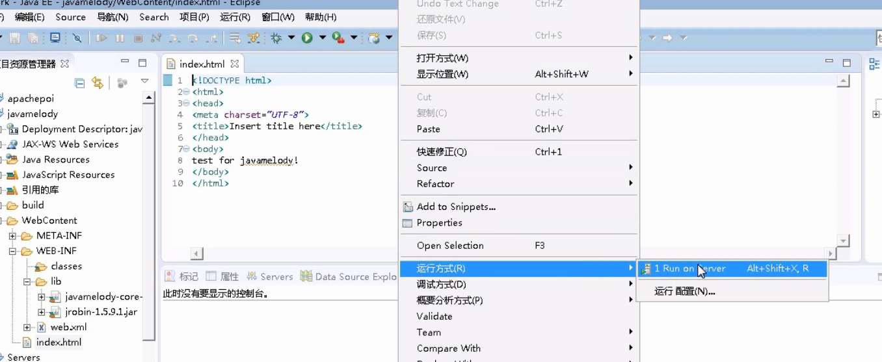Click the Step Return icon
Viewport: 882px width, 362px height.
pos(211,38)
